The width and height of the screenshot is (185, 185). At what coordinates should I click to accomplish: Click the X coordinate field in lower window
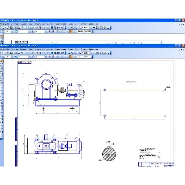coord(80,56)
